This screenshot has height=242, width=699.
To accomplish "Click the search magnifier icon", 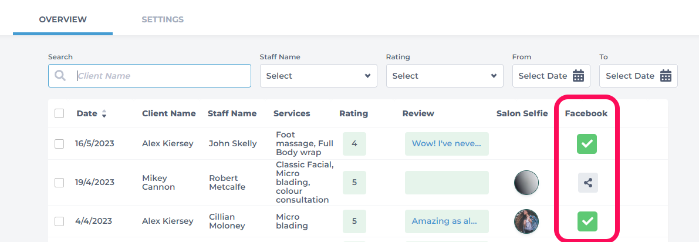I will 60,76.
